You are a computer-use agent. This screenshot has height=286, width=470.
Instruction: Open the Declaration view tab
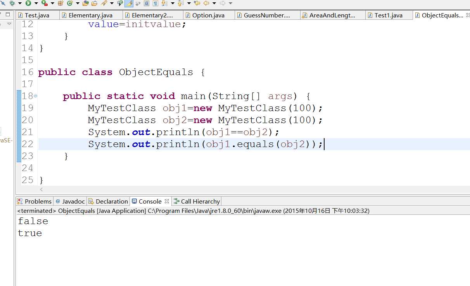coord(108,201)
